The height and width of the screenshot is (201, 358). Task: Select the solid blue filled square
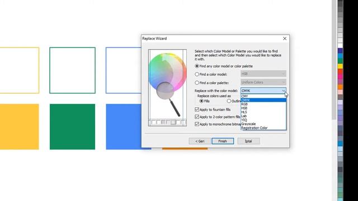point(124,127)
